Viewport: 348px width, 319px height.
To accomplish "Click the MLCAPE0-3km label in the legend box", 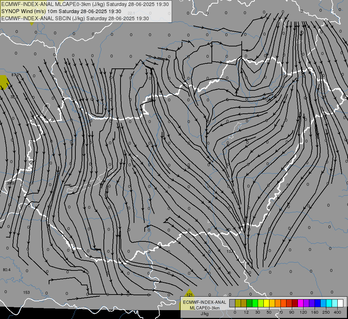I will [x=205, y=308].
